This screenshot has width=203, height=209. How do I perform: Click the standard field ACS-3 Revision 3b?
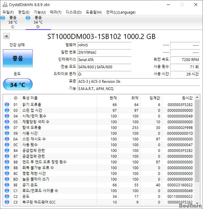pos(139,81)
